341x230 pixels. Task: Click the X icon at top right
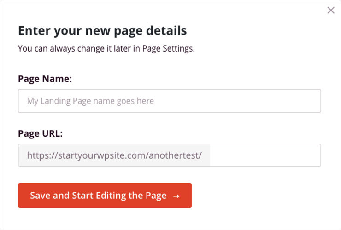click(331, 10)
